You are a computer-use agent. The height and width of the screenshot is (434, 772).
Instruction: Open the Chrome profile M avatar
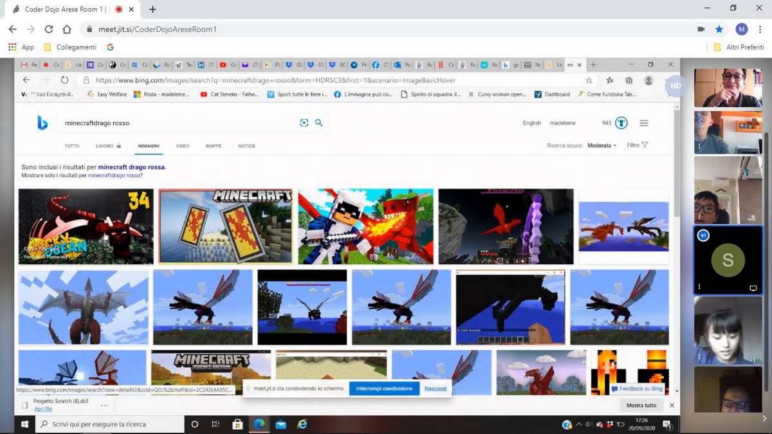(x=742, y=29)
